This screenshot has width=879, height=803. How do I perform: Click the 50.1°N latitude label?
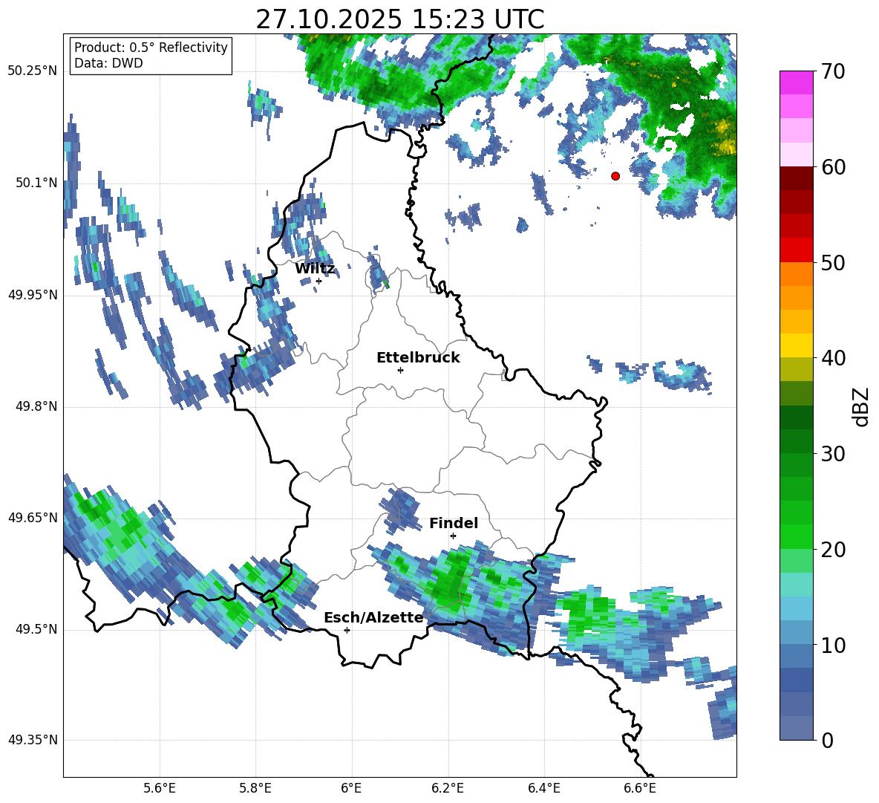coord(36,183)
